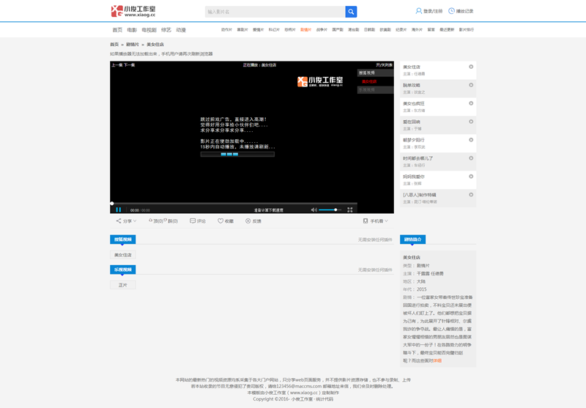Select the 搜狐视频 source tab
Screen dimensions: 586x408
[123, 239]
